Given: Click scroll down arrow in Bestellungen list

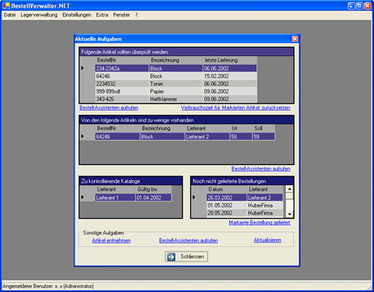Looking at the screenshot, I should (x=289, y=214).
